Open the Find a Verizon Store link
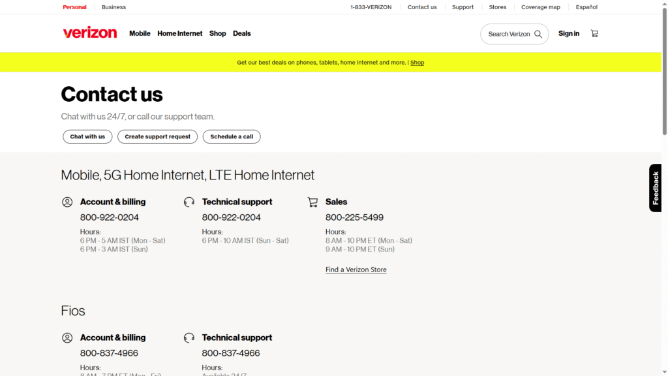668x376 pixels. click(356, 269)
